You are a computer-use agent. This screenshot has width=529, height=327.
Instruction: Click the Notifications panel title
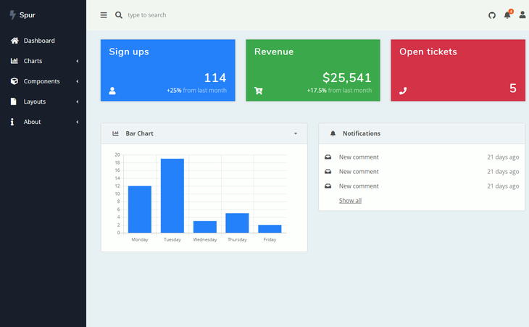[x=362, y=133]
